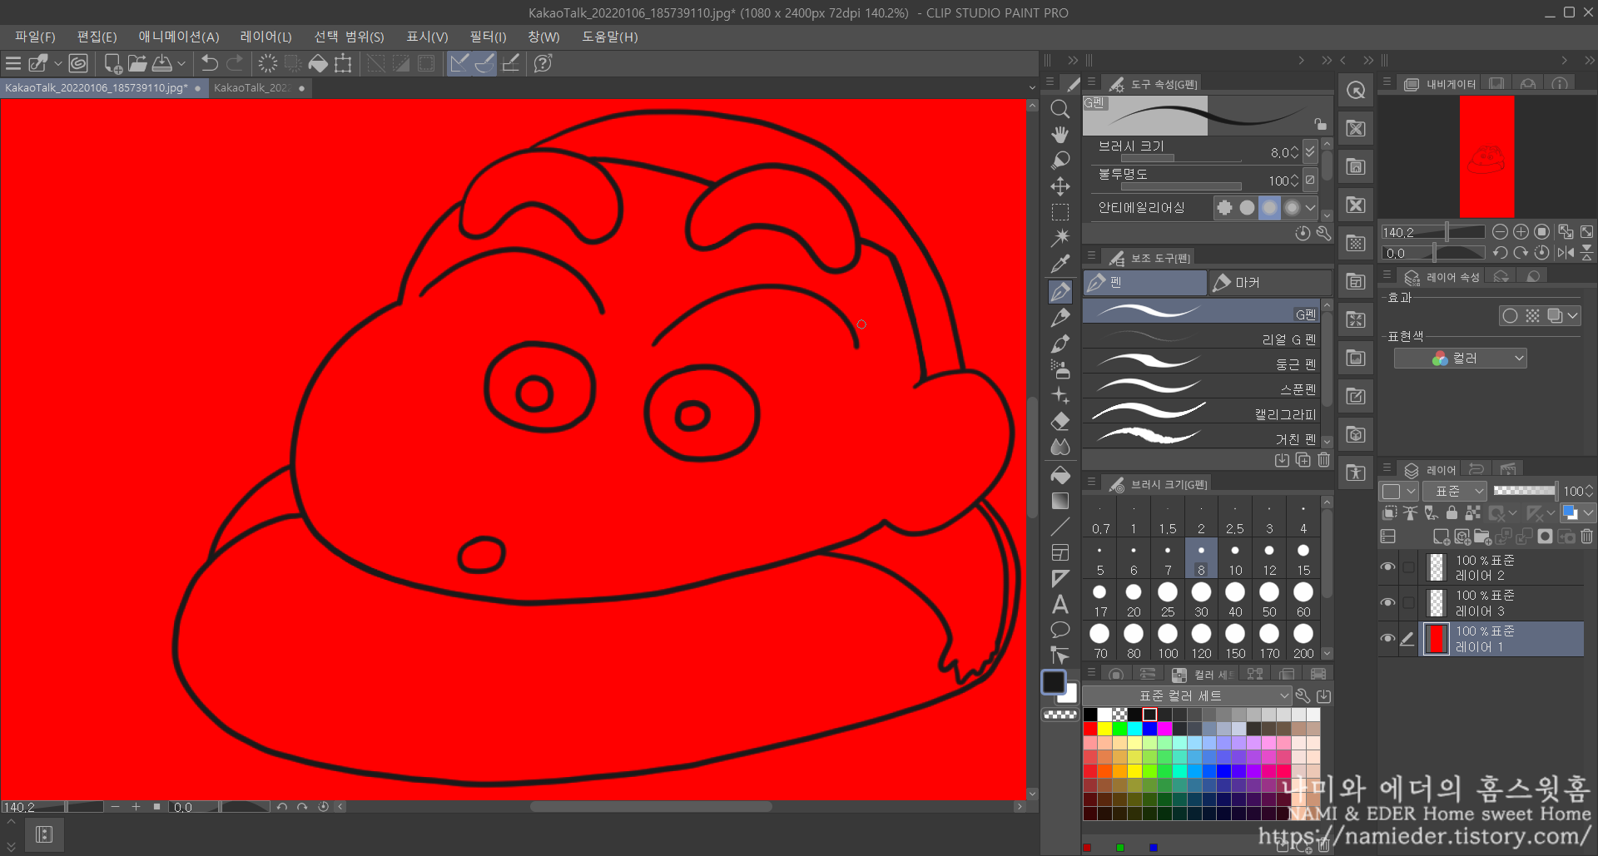Click the Undo arrow in toolbar
This screenshot has width=1598, height=856.
pyautogui.click(x=210, y=63)
